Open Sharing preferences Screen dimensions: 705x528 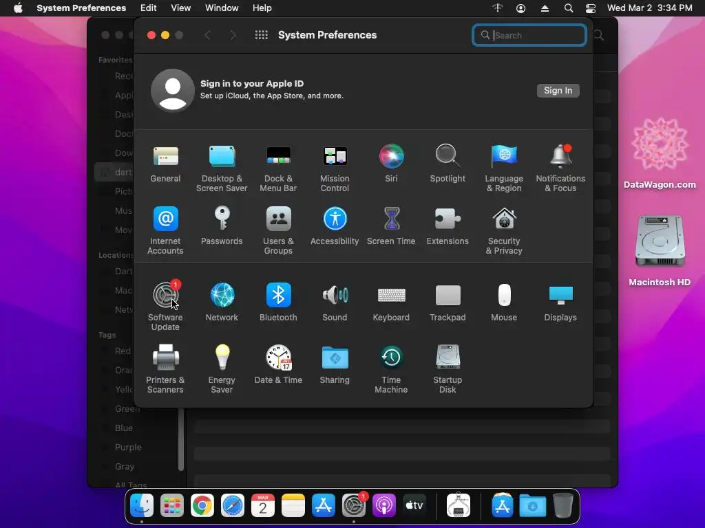pyautogui.click(x=335, y=364)
